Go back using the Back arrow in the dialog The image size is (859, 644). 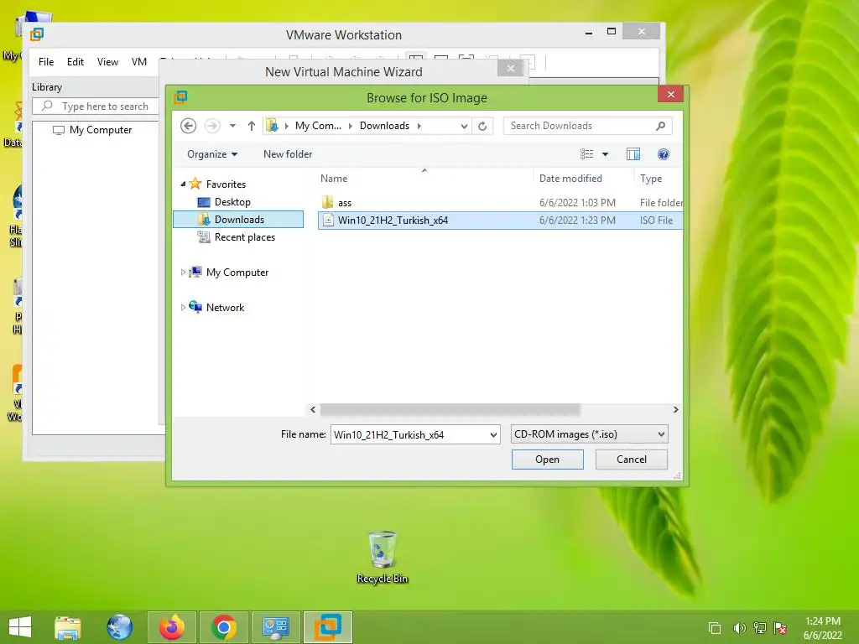189,126
